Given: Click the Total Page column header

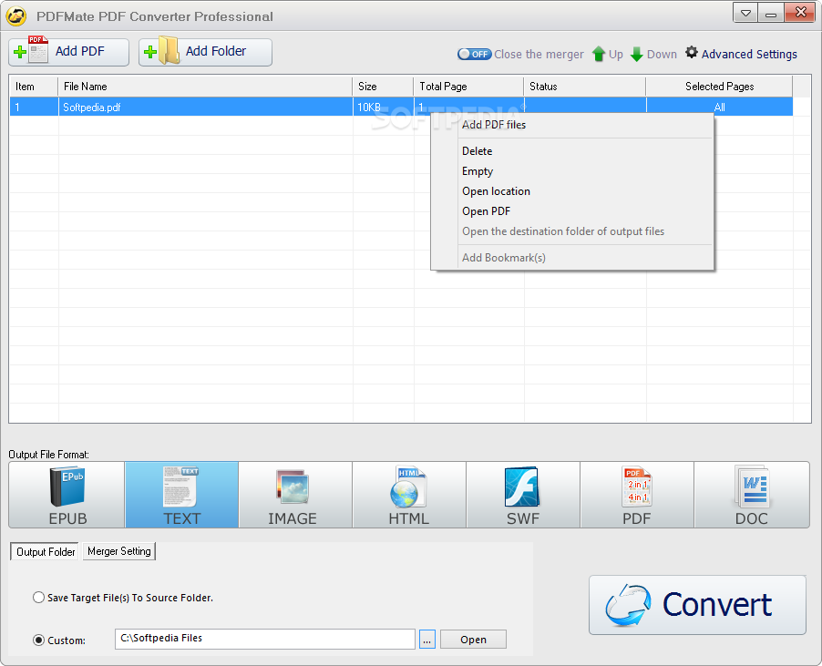Looking at the screenshot, I should tap(468, 87).
